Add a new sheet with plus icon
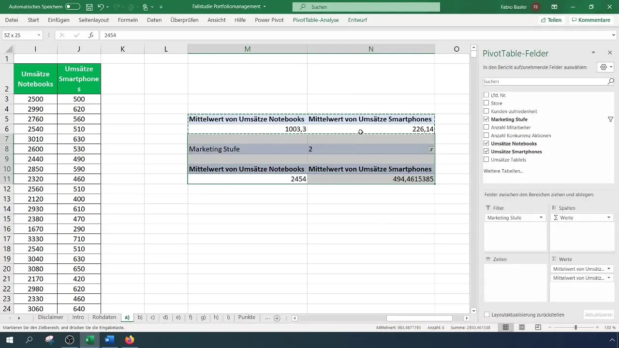Viewport: 619px width, 348px height. coord(277,318)
